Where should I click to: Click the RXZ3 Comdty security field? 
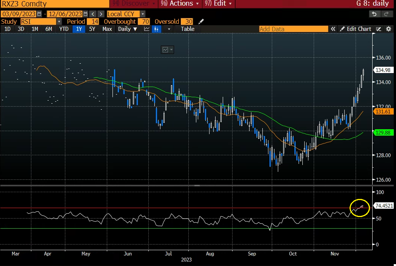tap(55, 4)
